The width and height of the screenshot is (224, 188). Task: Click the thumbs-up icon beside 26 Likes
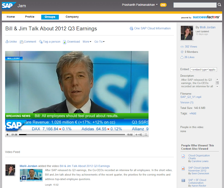coord(182,57)
